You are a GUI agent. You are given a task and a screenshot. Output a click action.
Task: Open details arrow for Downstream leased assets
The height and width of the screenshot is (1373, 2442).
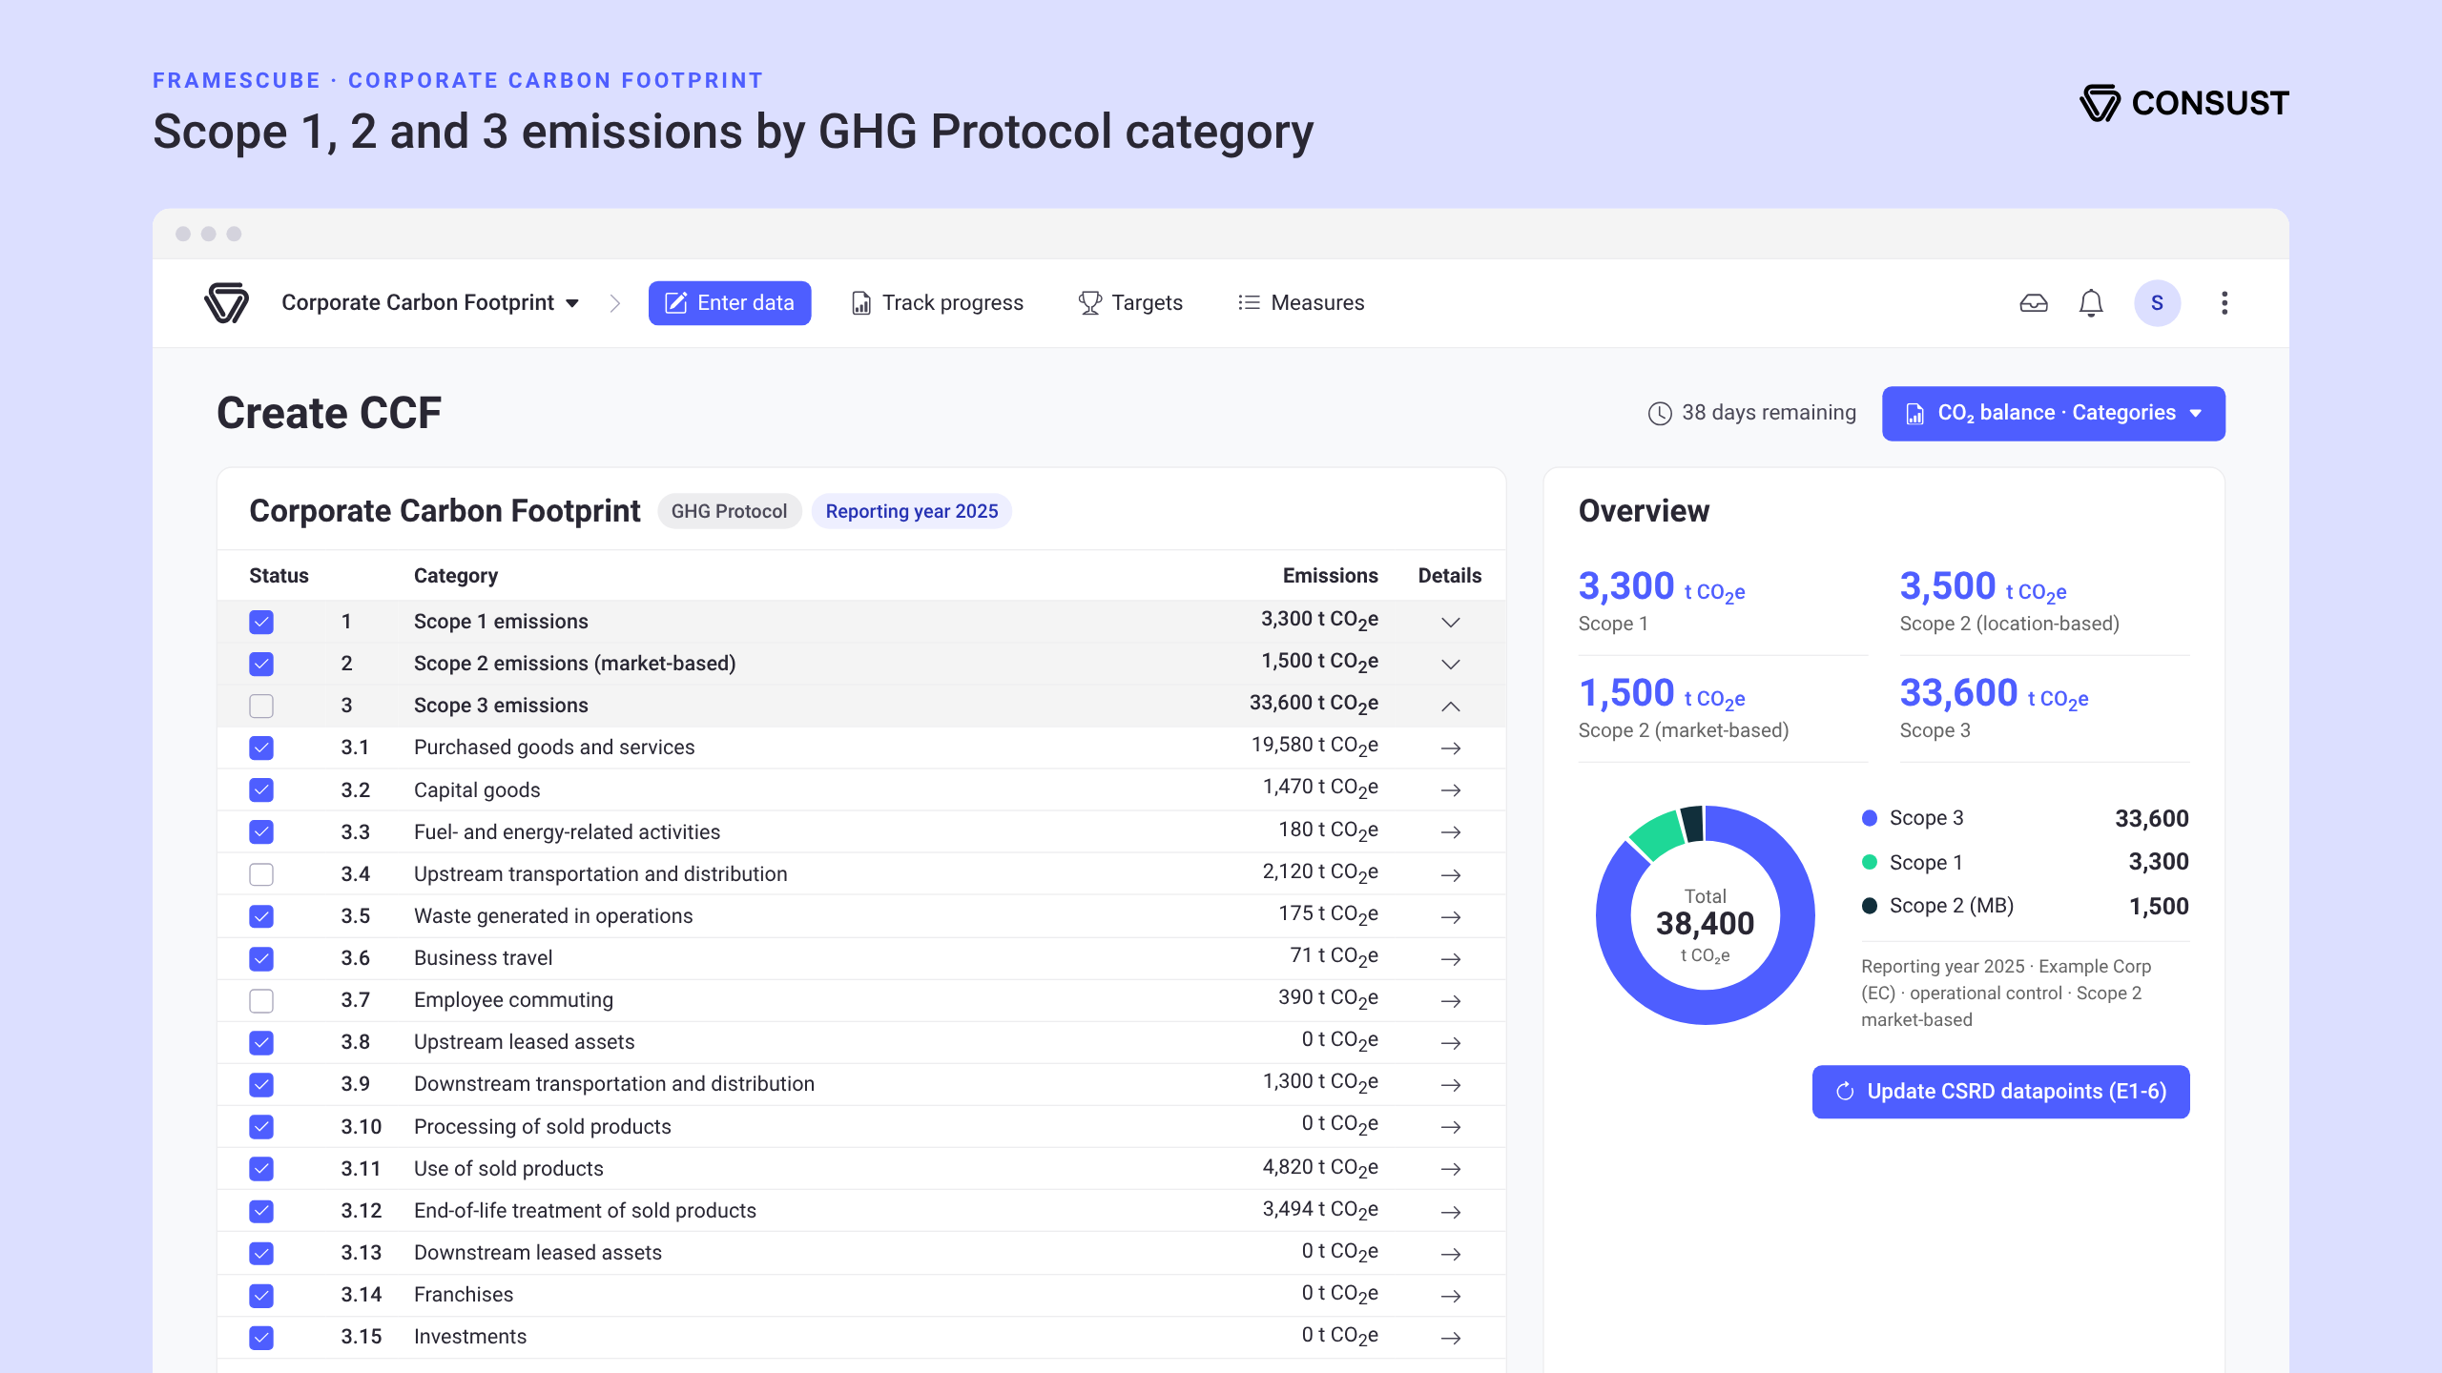(1451, 1254)
